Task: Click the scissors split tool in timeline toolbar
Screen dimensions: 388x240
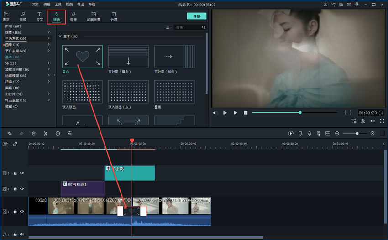Action: [46, 133]
